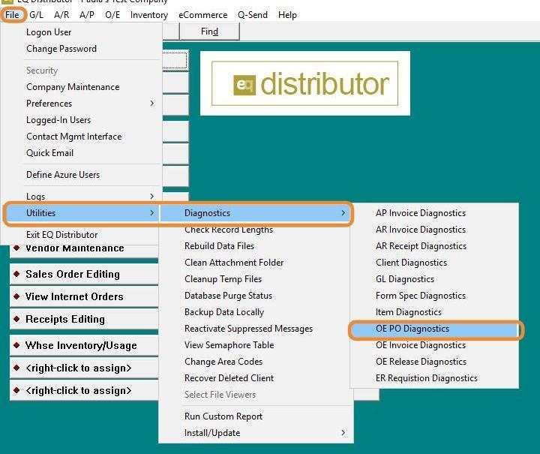The width and height of the screenshot is (540, 454).
Task: Open the A/R menu
Action: click(61, 15)
